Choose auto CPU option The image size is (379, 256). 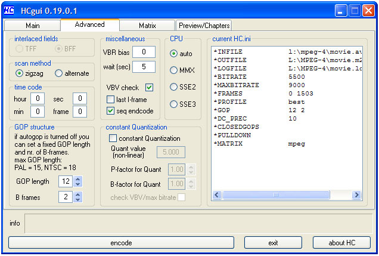pos(181,54)
